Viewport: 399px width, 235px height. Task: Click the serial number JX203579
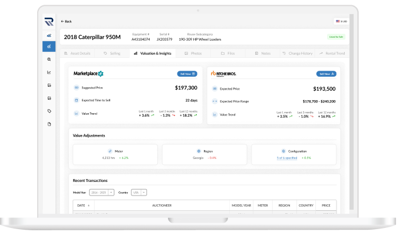164,39
